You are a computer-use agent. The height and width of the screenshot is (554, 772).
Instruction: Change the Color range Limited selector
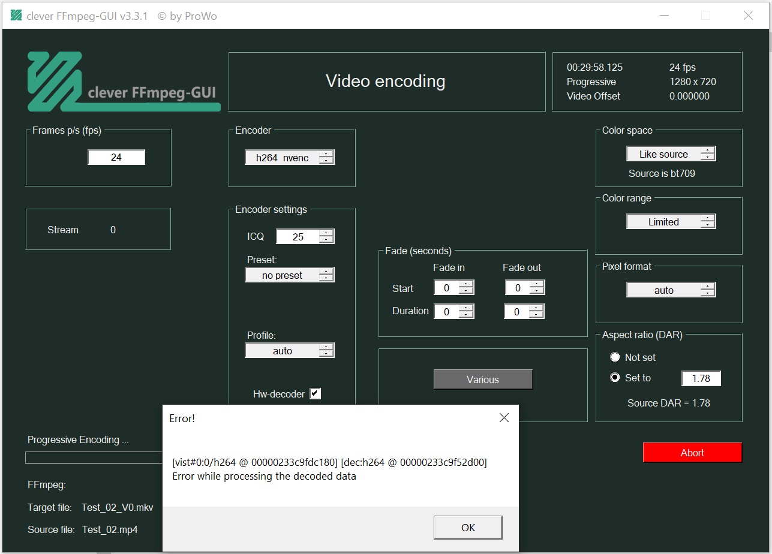point(671,222)
